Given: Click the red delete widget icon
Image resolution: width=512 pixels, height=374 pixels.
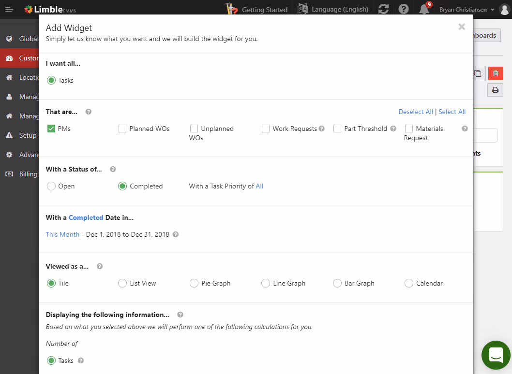Looking at the screenshot, I should (496, 73).
